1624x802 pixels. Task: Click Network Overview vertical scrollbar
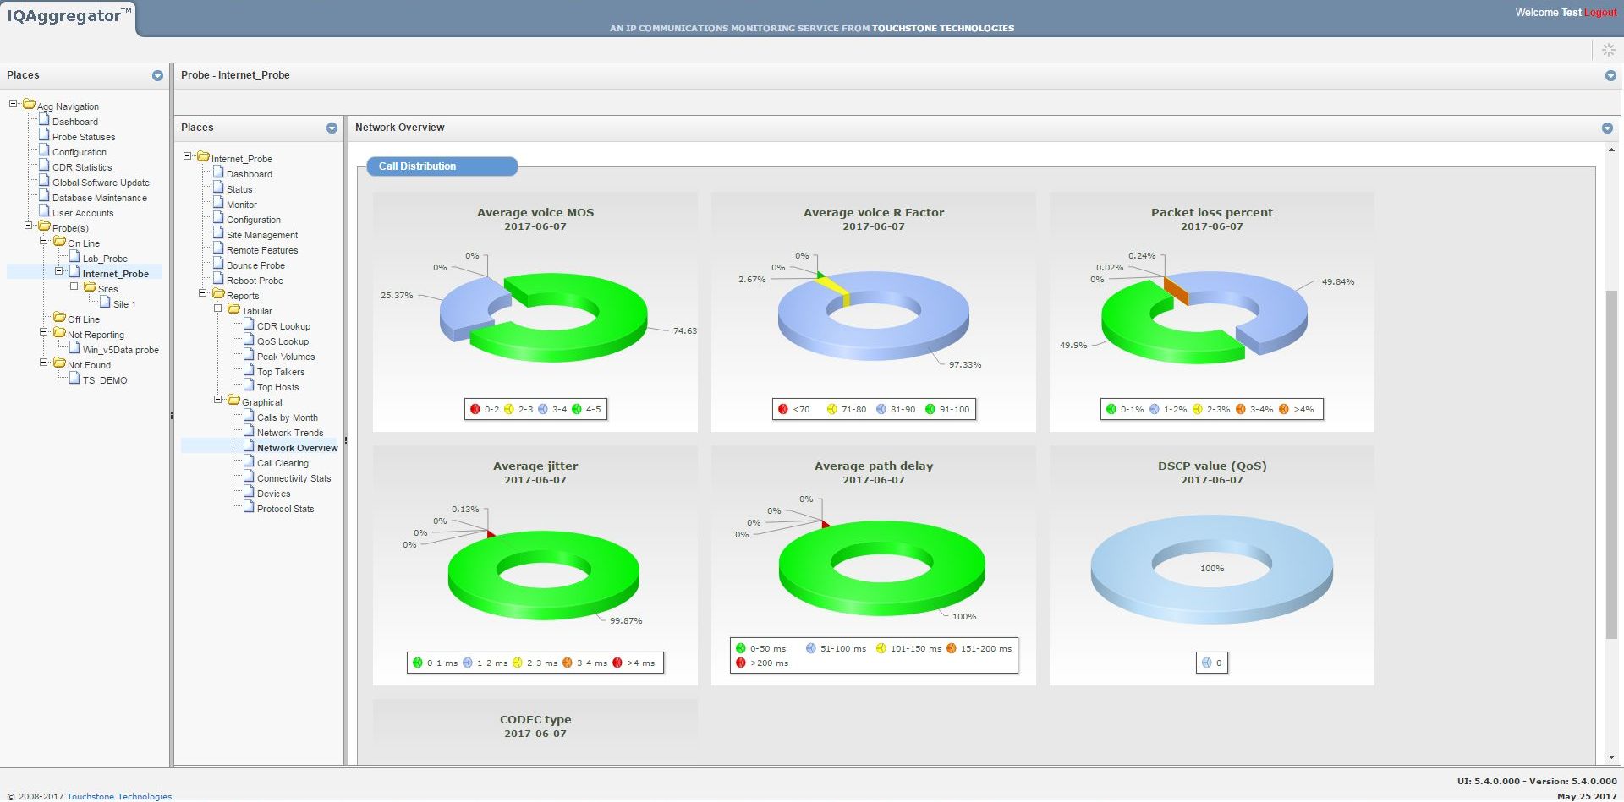point(1610,464)
